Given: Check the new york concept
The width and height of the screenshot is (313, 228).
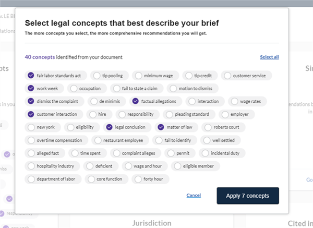Looking at the screenshot, I should (x=43, y=127).
